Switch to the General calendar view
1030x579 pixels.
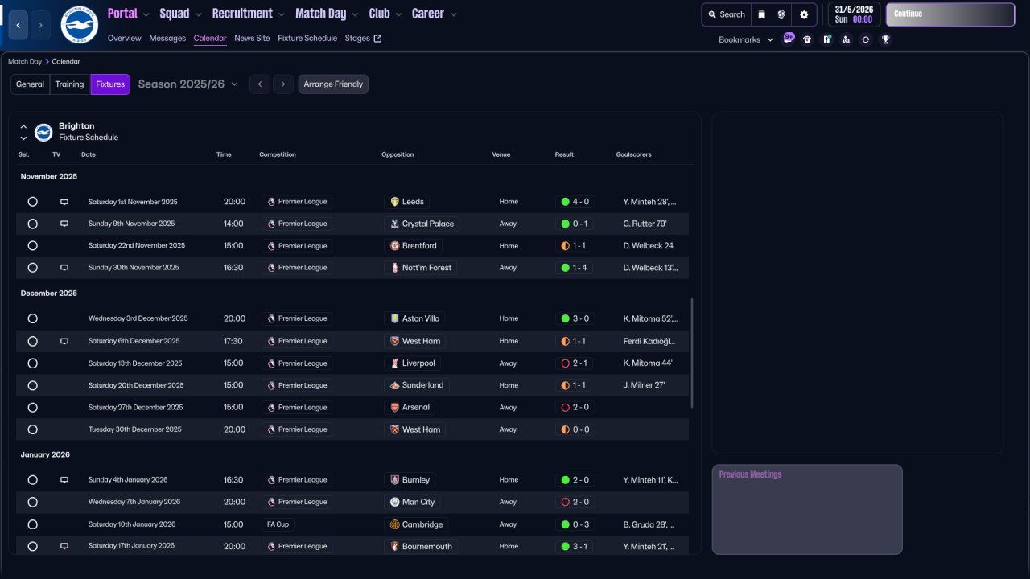coord(31,84)
